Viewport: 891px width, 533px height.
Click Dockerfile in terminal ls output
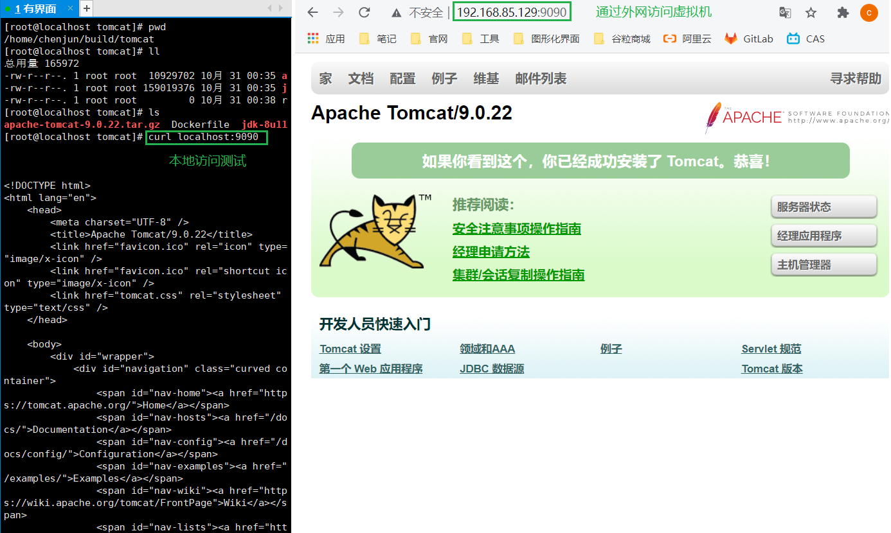pyautogui.click(x=201, y=125)
